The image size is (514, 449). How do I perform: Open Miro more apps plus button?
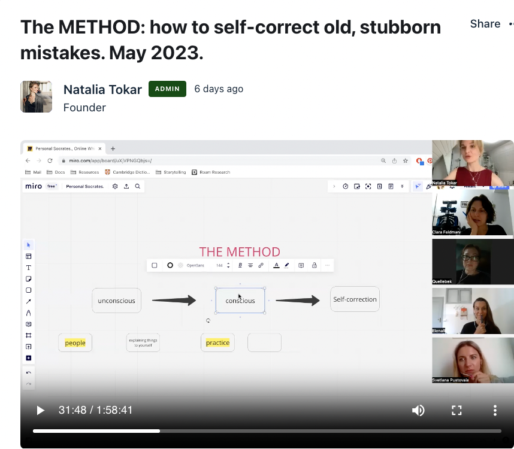tap(29, 358)
